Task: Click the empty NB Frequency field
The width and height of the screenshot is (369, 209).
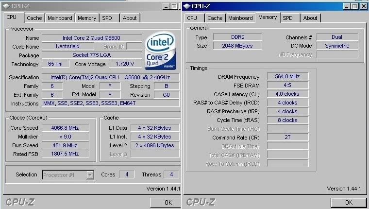Action: click(337, 54)
